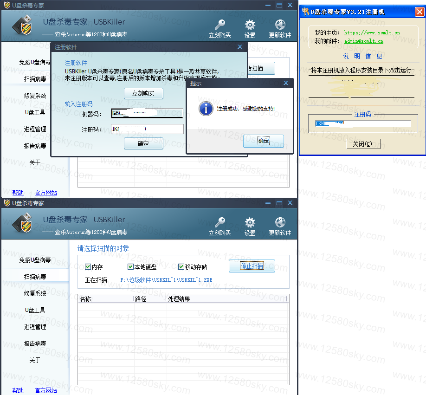Click the 名称 column header
426x395 pixels.
(x=106, y=299)
